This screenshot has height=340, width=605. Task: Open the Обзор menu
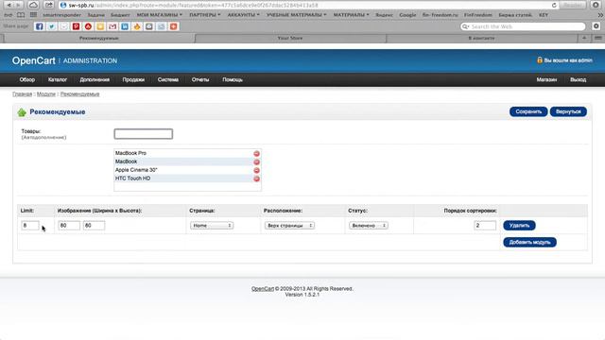[27, 79]
